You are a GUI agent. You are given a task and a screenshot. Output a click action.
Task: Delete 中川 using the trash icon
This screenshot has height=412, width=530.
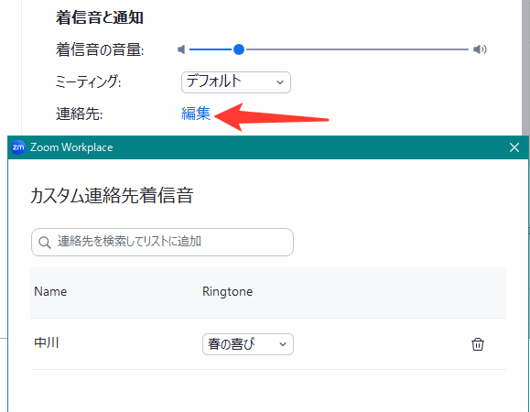pyautogui.click(x=478, y=344)
